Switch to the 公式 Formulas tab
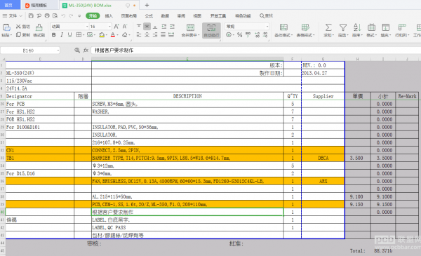Screen dimensions: 421x256 click(x=149, y=16)
